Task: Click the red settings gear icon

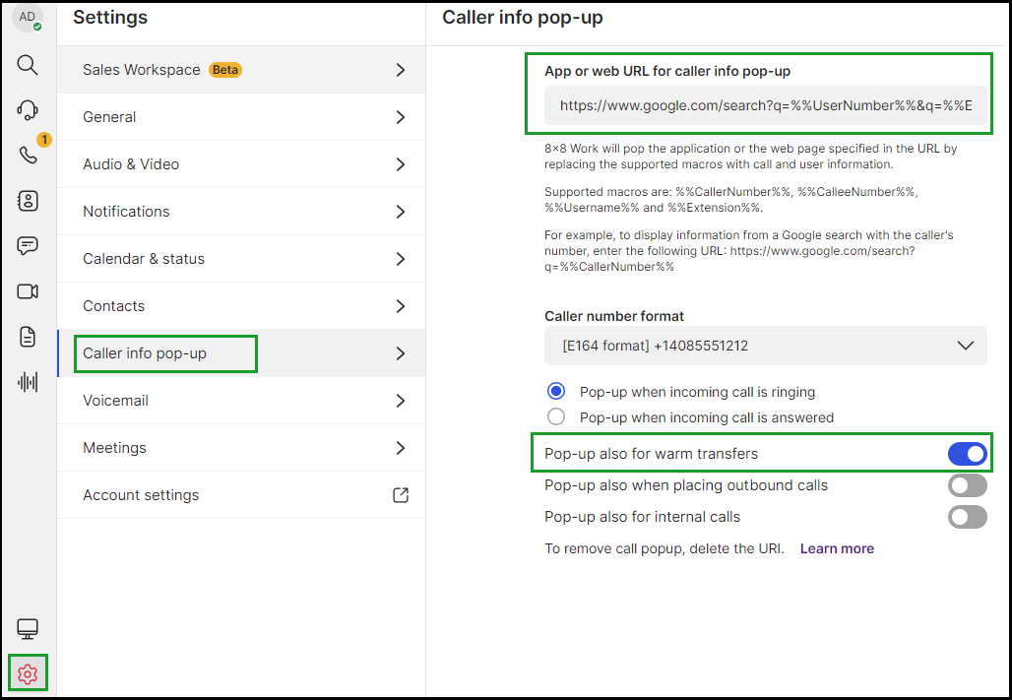Action: pos(28,674)
